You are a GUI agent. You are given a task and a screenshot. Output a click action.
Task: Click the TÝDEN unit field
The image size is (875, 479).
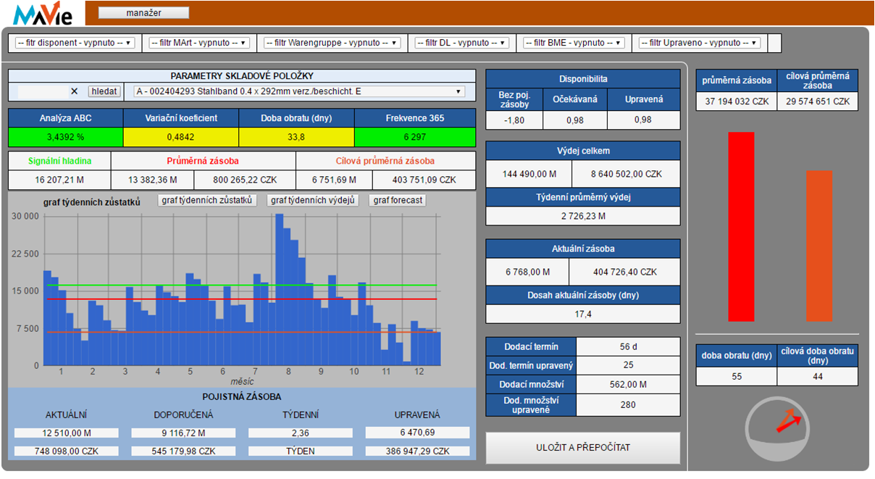300,451
